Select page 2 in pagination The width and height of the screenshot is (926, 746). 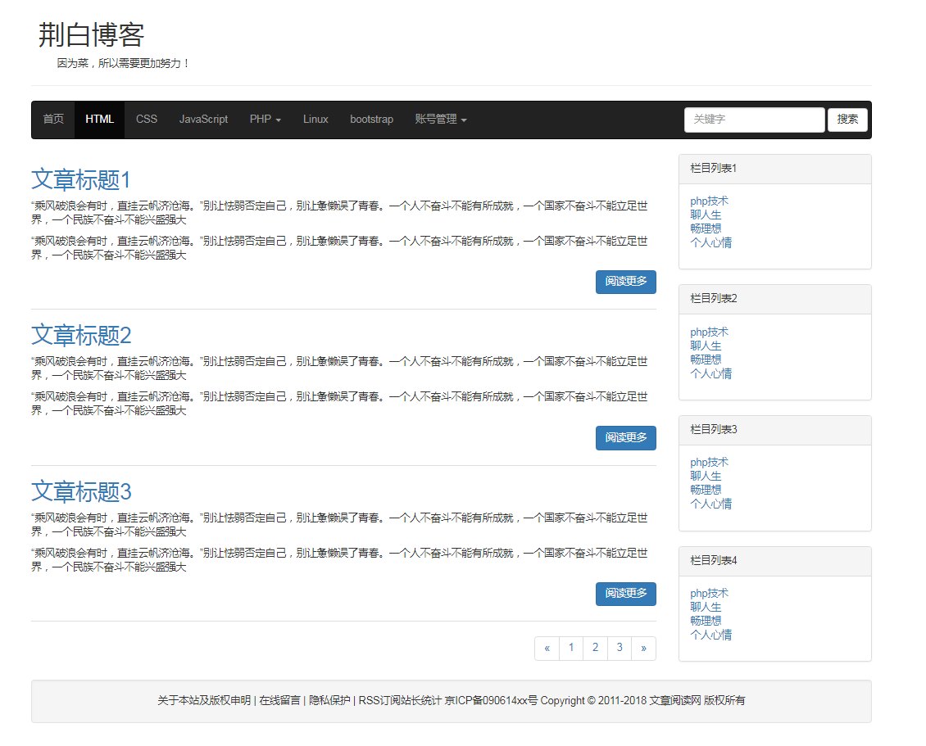pos(595,648)
